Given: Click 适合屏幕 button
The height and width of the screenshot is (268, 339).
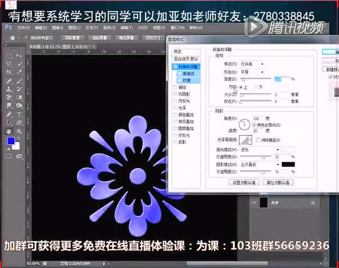Looking at the screenshot, I should [100, 38].
